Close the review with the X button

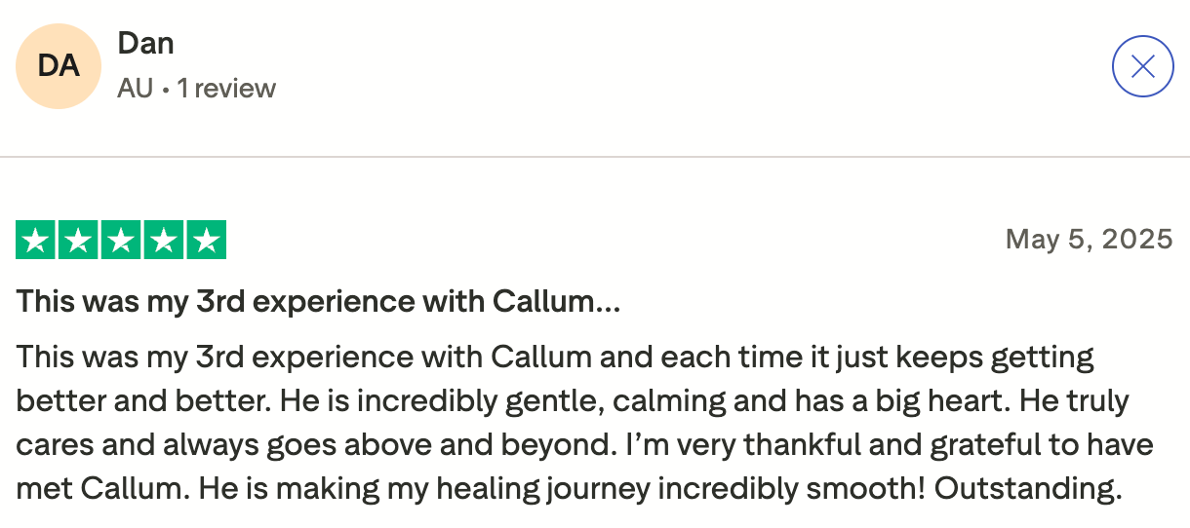coord(1142,66)
